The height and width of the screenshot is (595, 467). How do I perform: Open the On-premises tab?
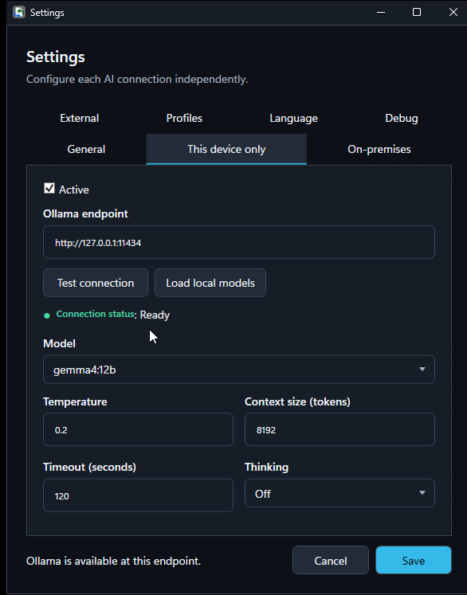[379, 149]
